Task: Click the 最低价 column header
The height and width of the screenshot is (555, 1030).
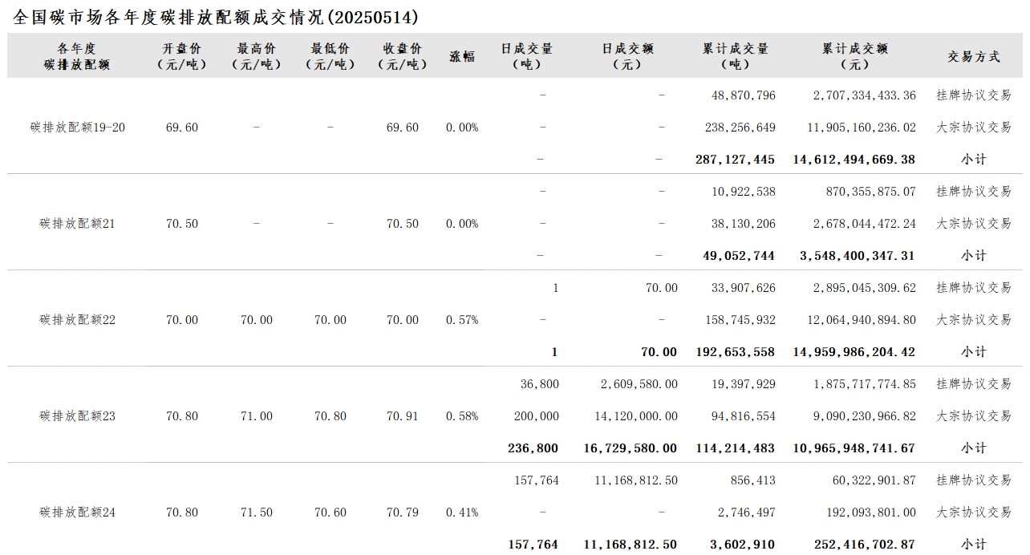Action: click(330, 56)
